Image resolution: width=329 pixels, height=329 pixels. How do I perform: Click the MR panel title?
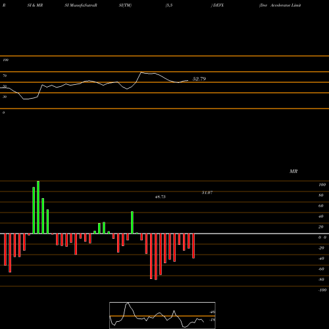coord(293,171)
